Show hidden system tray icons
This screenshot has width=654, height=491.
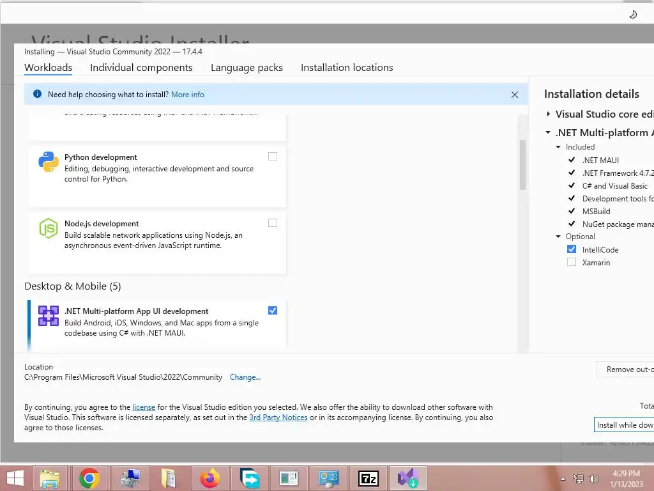click(x=563, y=479)
